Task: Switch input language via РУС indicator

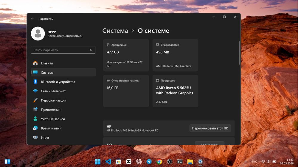Action: click(254, 162)
